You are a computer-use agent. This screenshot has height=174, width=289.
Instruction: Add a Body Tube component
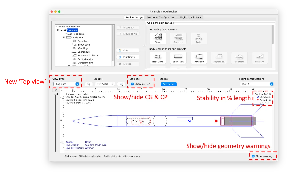click(x=178, y=58)
